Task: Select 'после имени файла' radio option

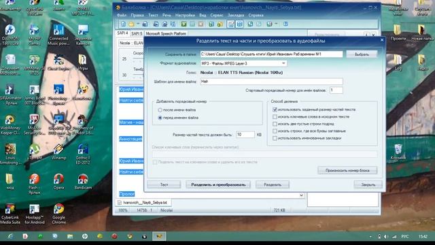Action: 160,110
